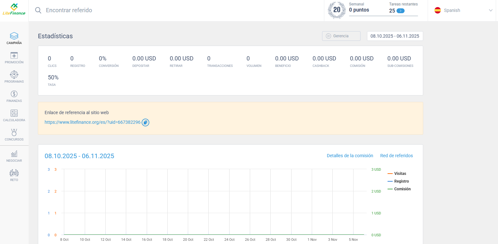Click the Cashback 0.00 USD statistic
The width and height of the screenshot is (498, 244).
click(x=324, y=62)
